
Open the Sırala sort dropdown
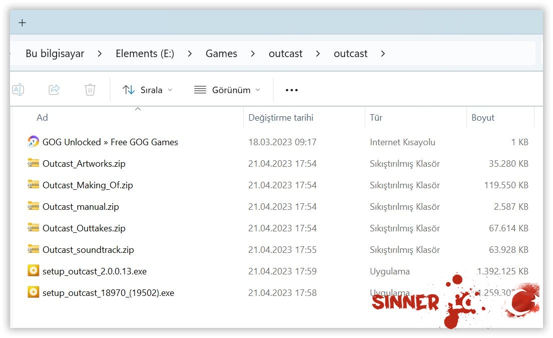pyautogui.click(x=148, y=90)
